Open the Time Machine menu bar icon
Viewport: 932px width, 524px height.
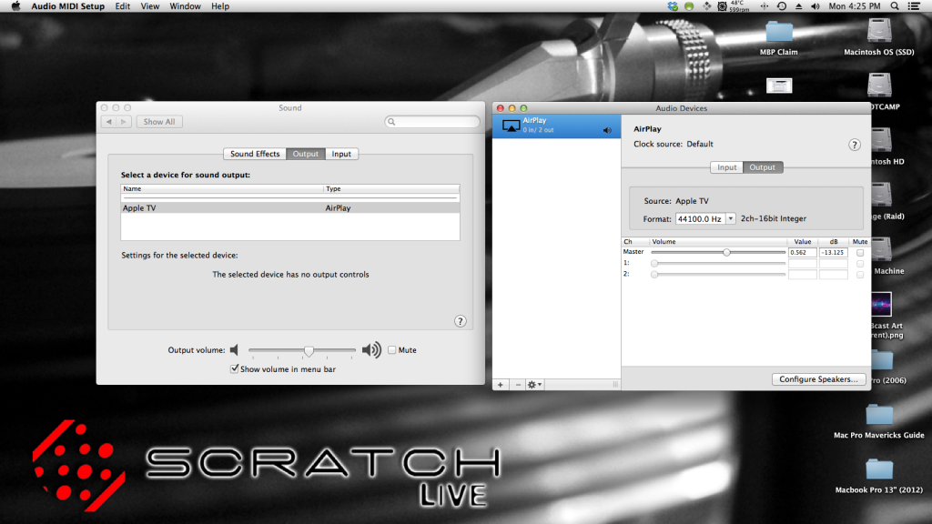tap(782, 6)
